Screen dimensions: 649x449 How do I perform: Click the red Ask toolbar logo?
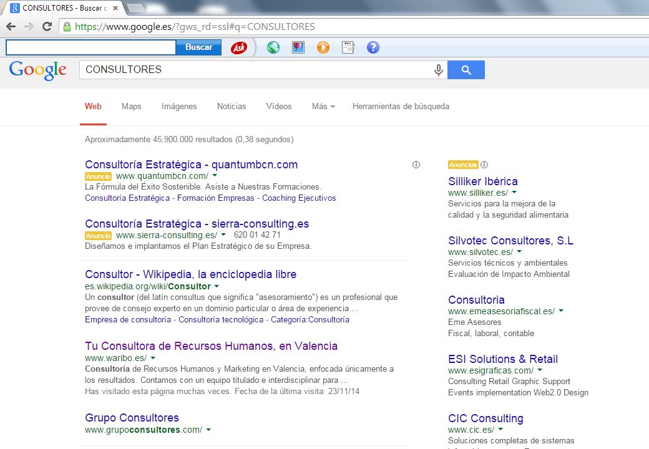point(239,47)
